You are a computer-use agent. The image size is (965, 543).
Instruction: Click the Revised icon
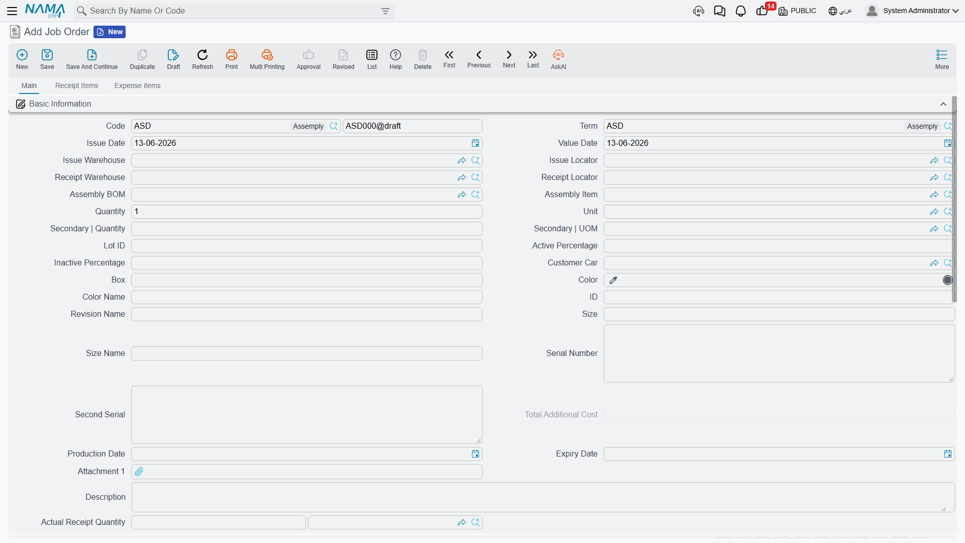point(343,59)
